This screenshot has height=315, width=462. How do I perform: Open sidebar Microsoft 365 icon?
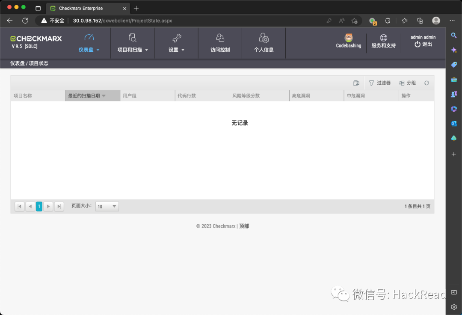tap(454, 109)
